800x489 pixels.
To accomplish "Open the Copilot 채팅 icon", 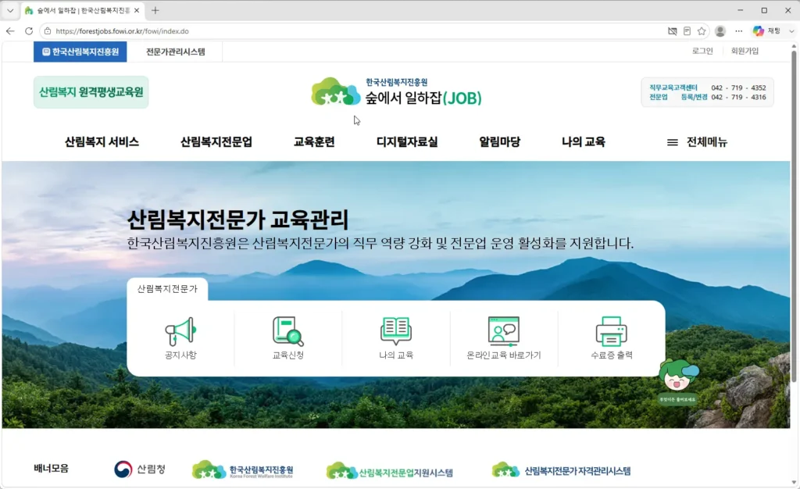I will [x=767, y=31].
